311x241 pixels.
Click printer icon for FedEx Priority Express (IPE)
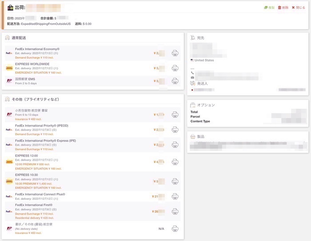tap(175, 145)
